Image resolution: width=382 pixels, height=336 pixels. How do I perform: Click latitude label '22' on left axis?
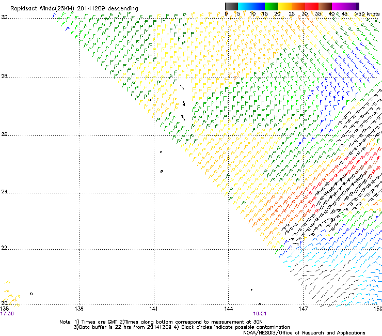point(4,248)
